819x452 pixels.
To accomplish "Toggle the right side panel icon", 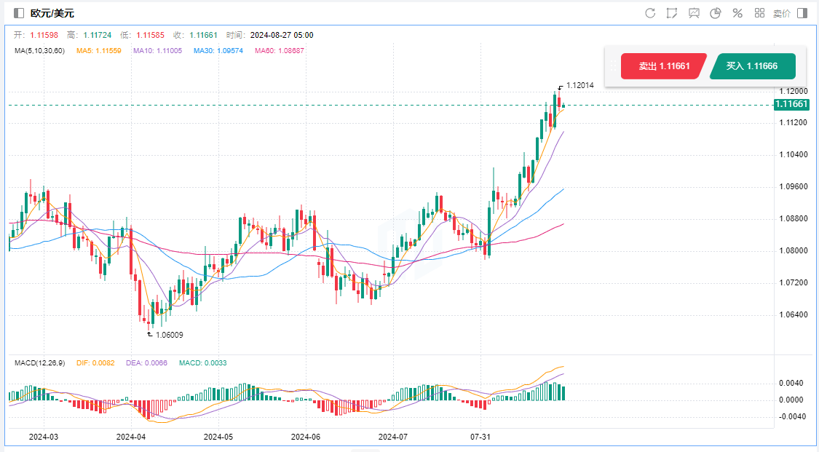I will tap(802, 13).
